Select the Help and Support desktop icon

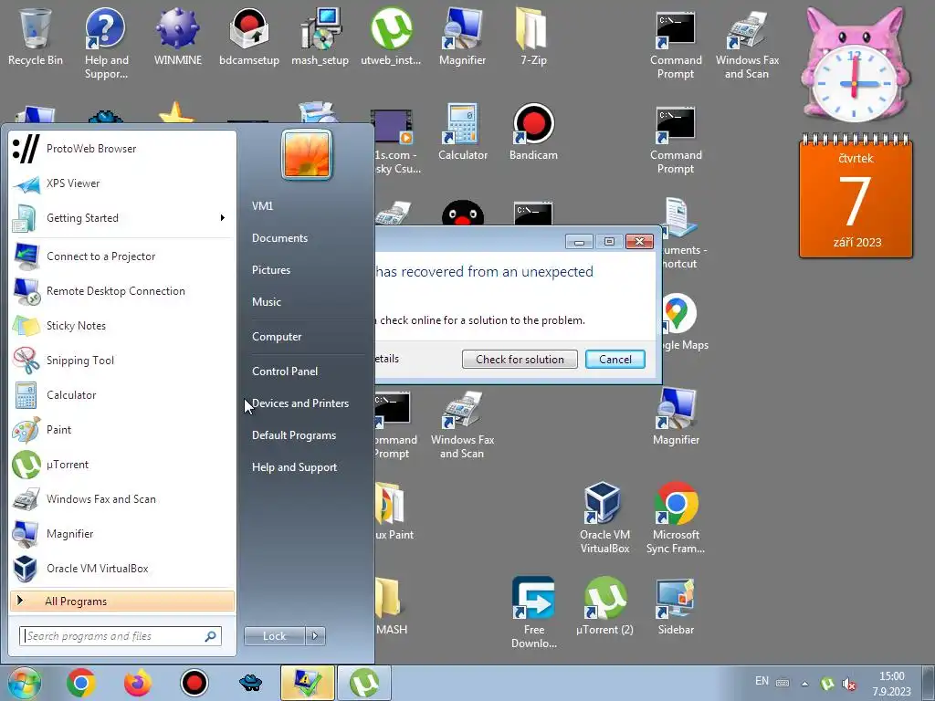[x=106, y=43]
